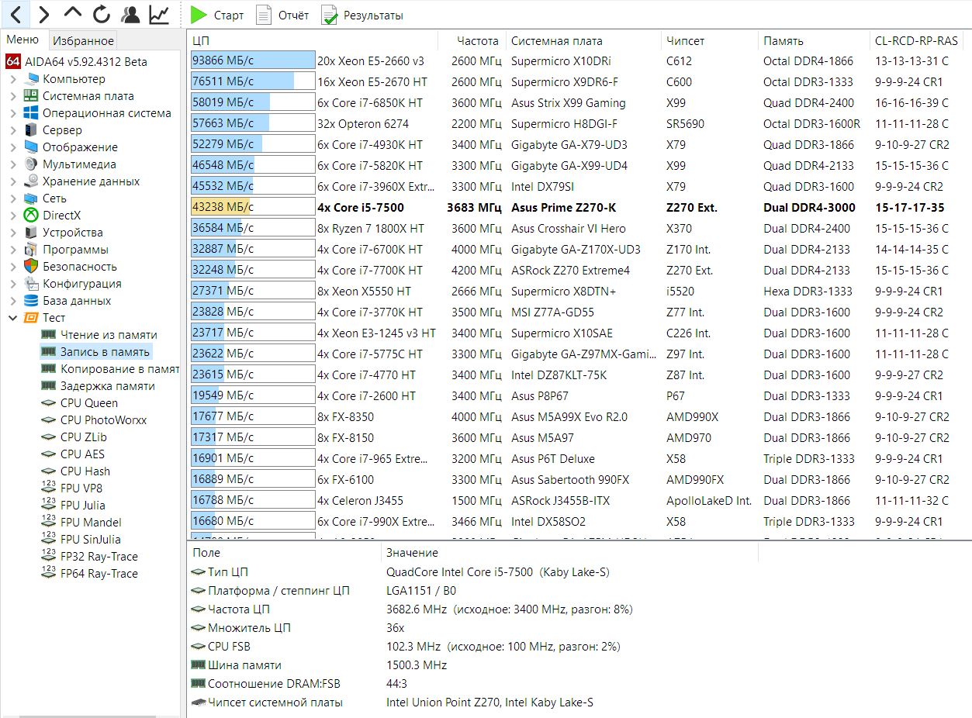Select the 43238 МБ/с highlighted result bar
Viewport: 972px width, 718px height.
tap(253, 207)
